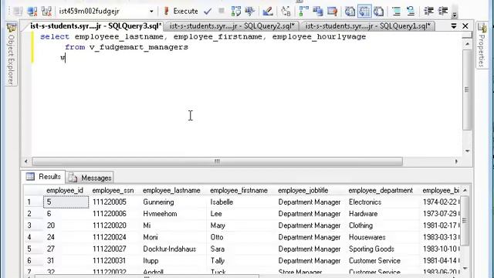
Task: Toggle Include Client Statistics
Action: pyautogui.click(x=318, y=12)
